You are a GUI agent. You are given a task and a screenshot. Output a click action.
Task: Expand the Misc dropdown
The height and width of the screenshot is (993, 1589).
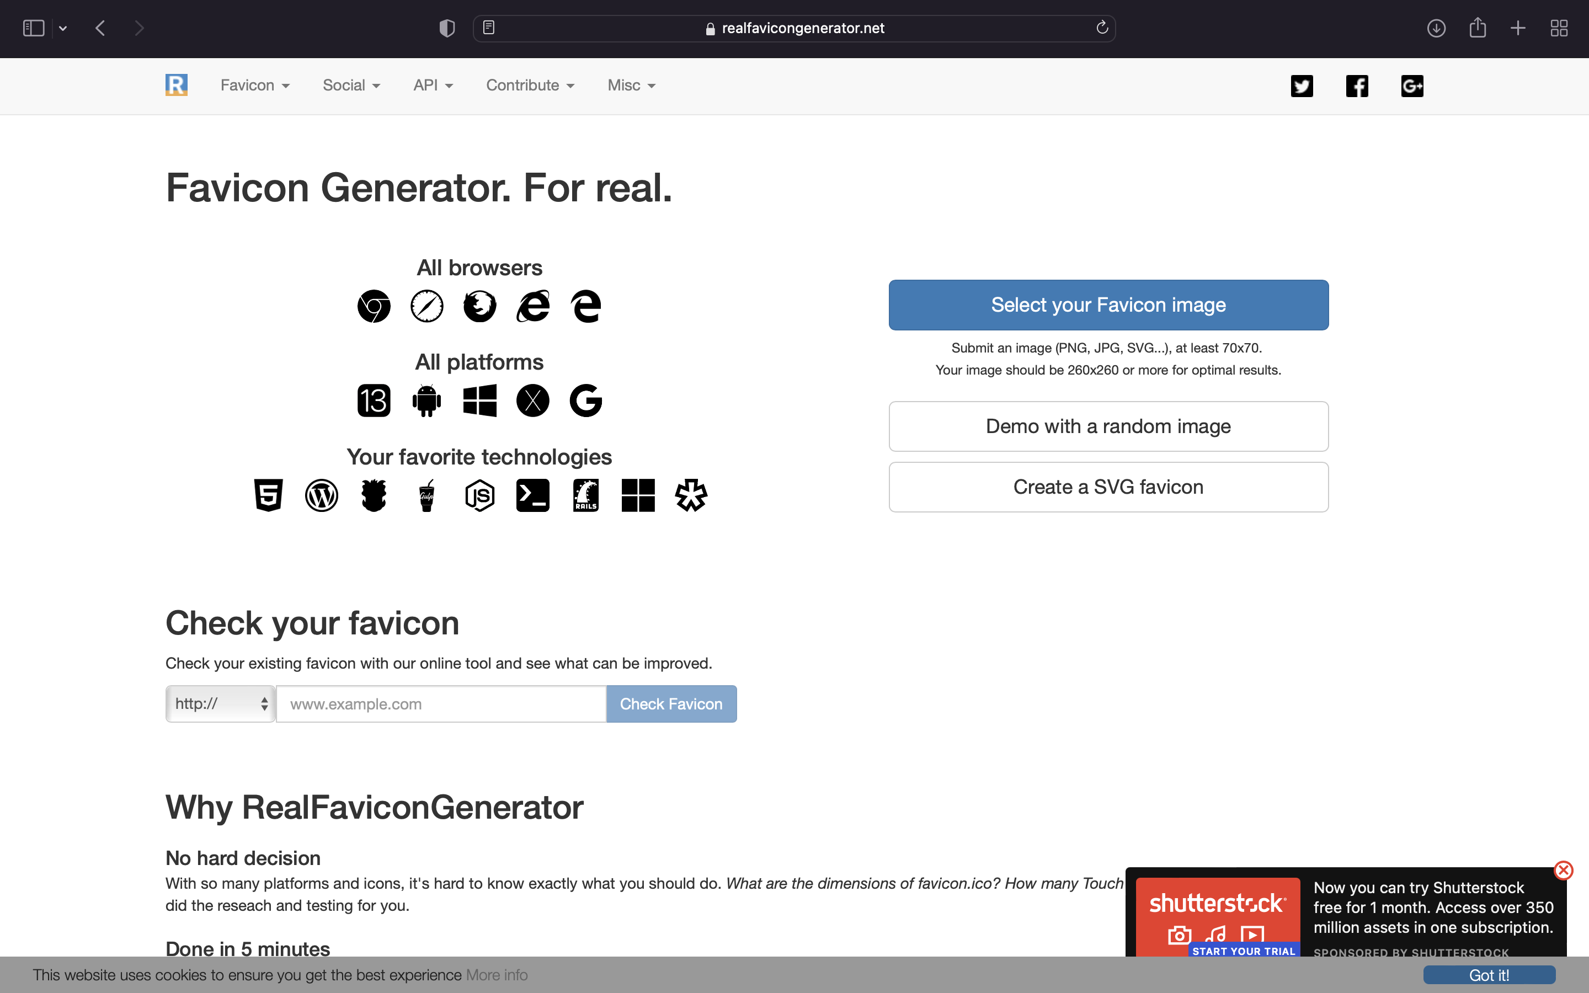click(630, 86)
